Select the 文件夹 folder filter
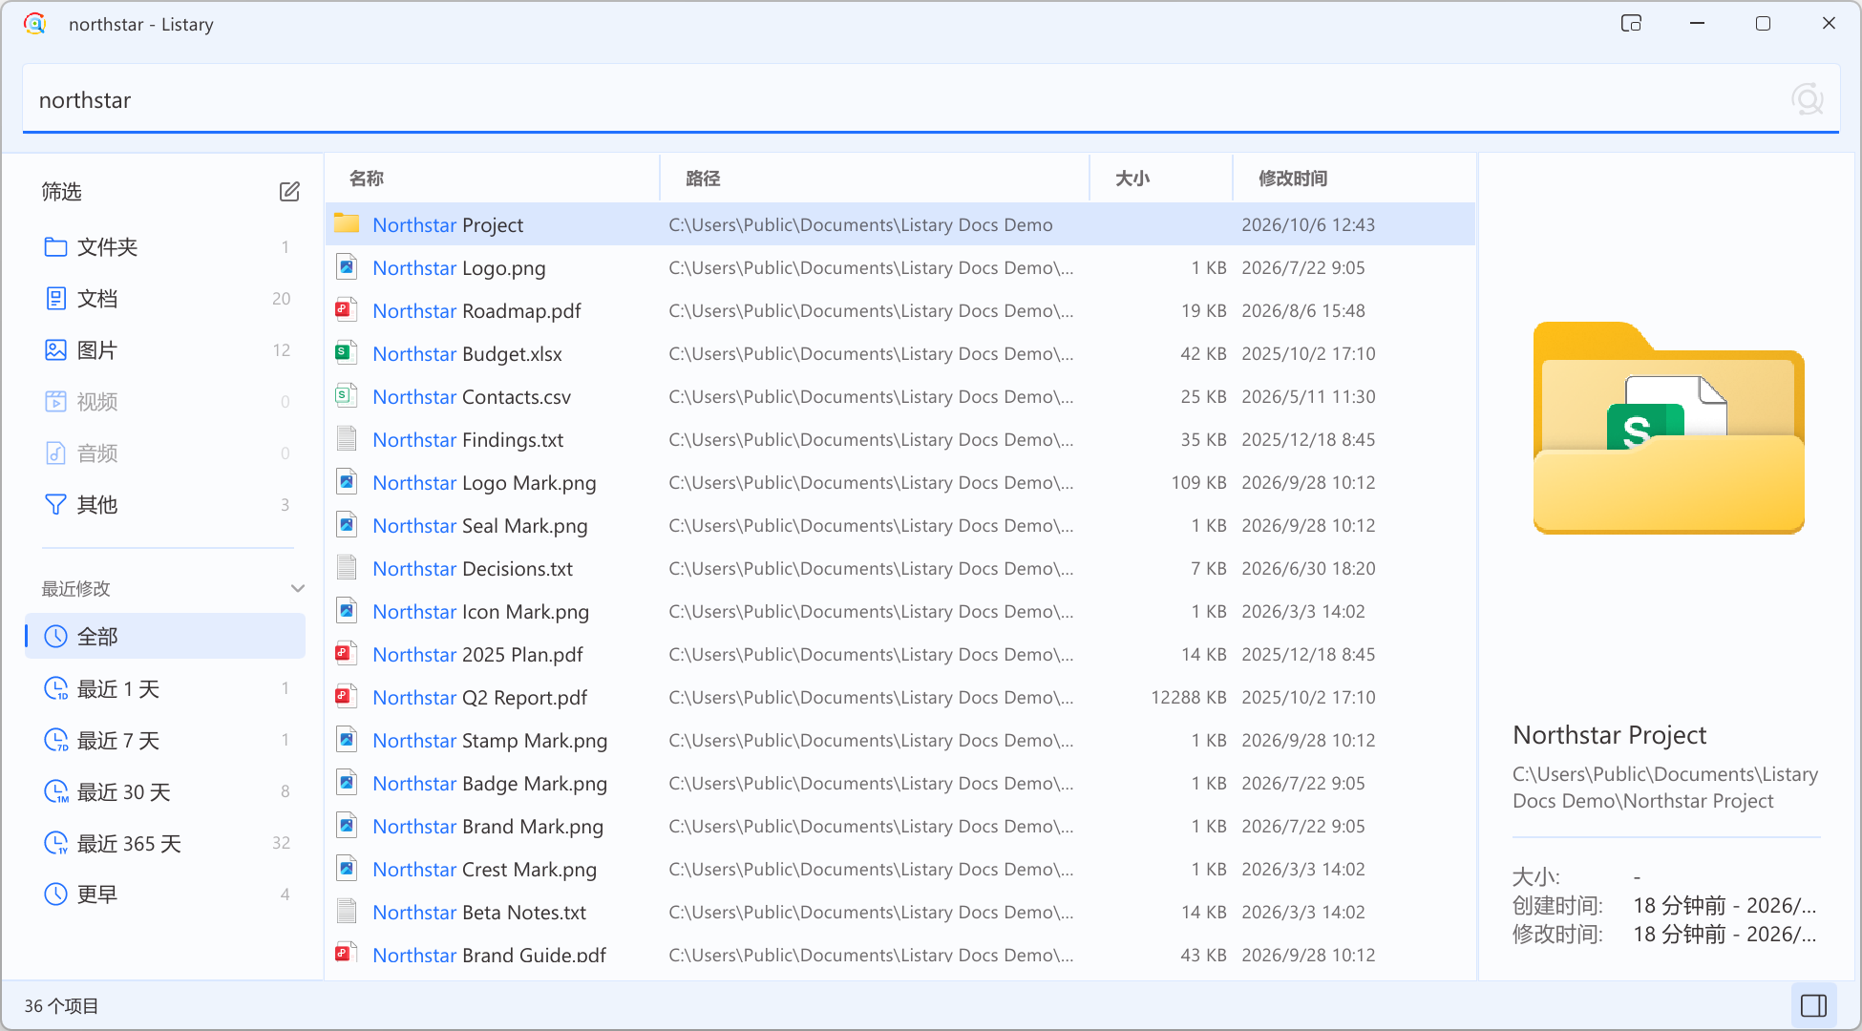This screenshot has height=1031, width=1862. [165, 247]
